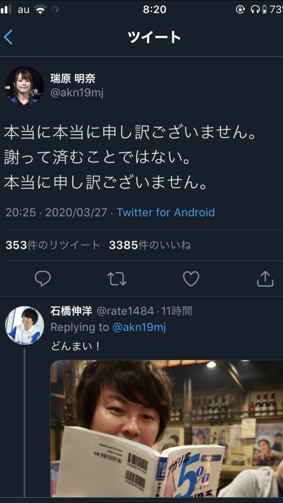This screenshot has height=503, width=283.
Task: Open the reply composer for this tweet
Action: coord(43,278)
